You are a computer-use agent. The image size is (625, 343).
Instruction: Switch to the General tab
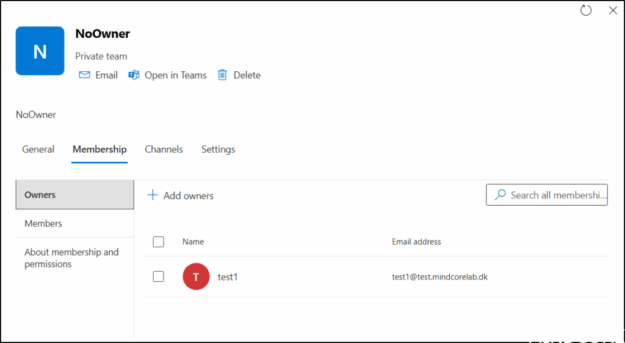(x=38, y=150)
